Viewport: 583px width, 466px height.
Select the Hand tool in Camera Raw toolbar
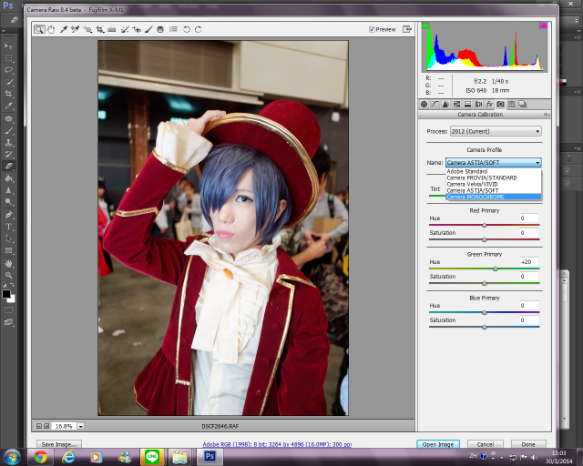click(51, 29)
